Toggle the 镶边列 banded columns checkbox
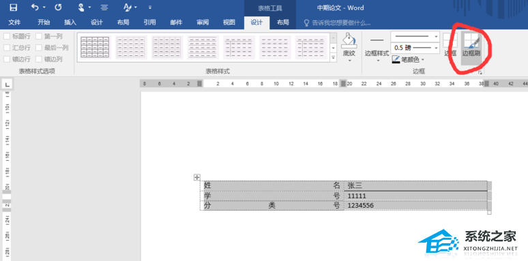 coord(39,59)
